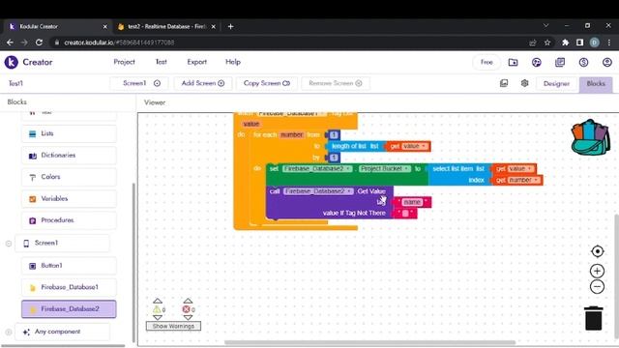Toggle browser side panel icon
Viewport: 619px width, 348px height.
click(579, 43)
